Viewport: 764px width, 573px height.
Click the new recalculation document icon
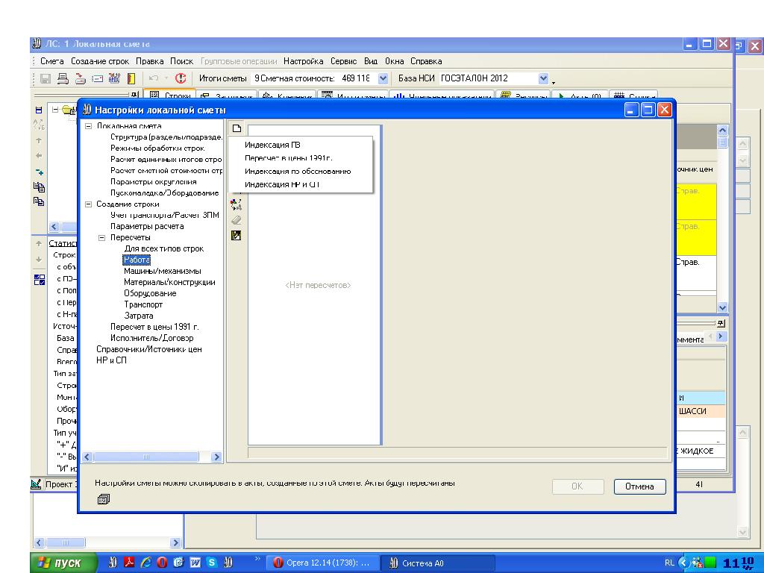(236, 128)
